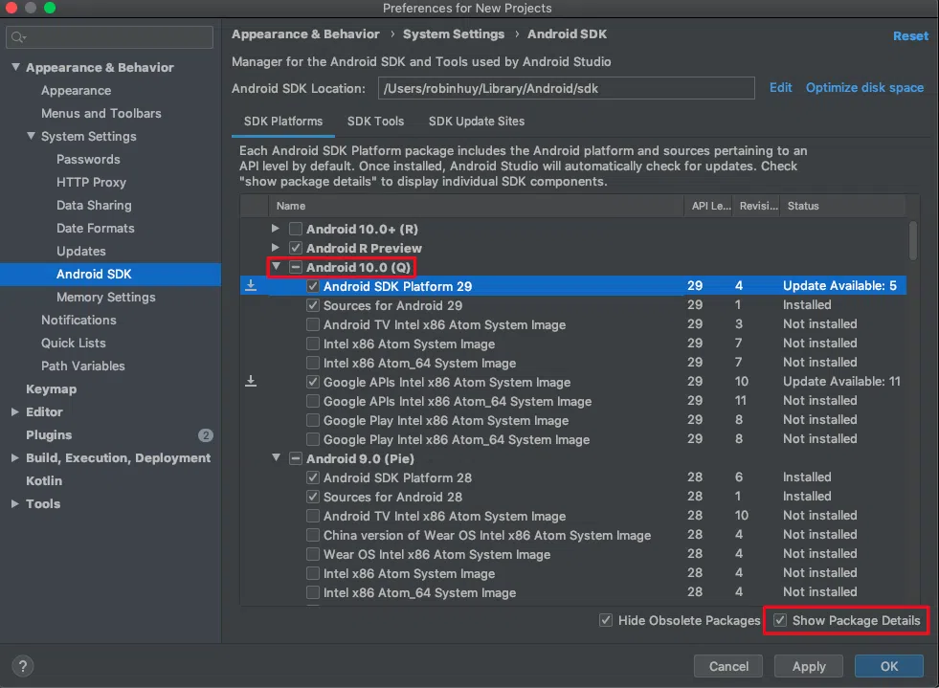This screenshot has height=688, width=939.
Task: Check China version of Wear OS image
Action: 313,535
